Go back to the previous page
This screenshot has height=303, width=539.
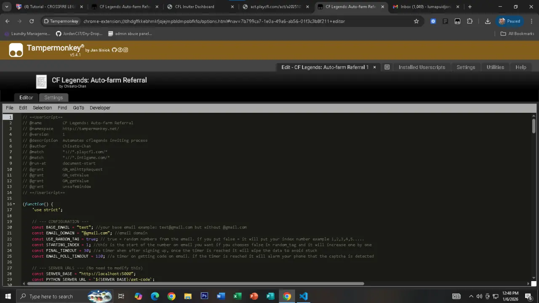pos(8,21)
